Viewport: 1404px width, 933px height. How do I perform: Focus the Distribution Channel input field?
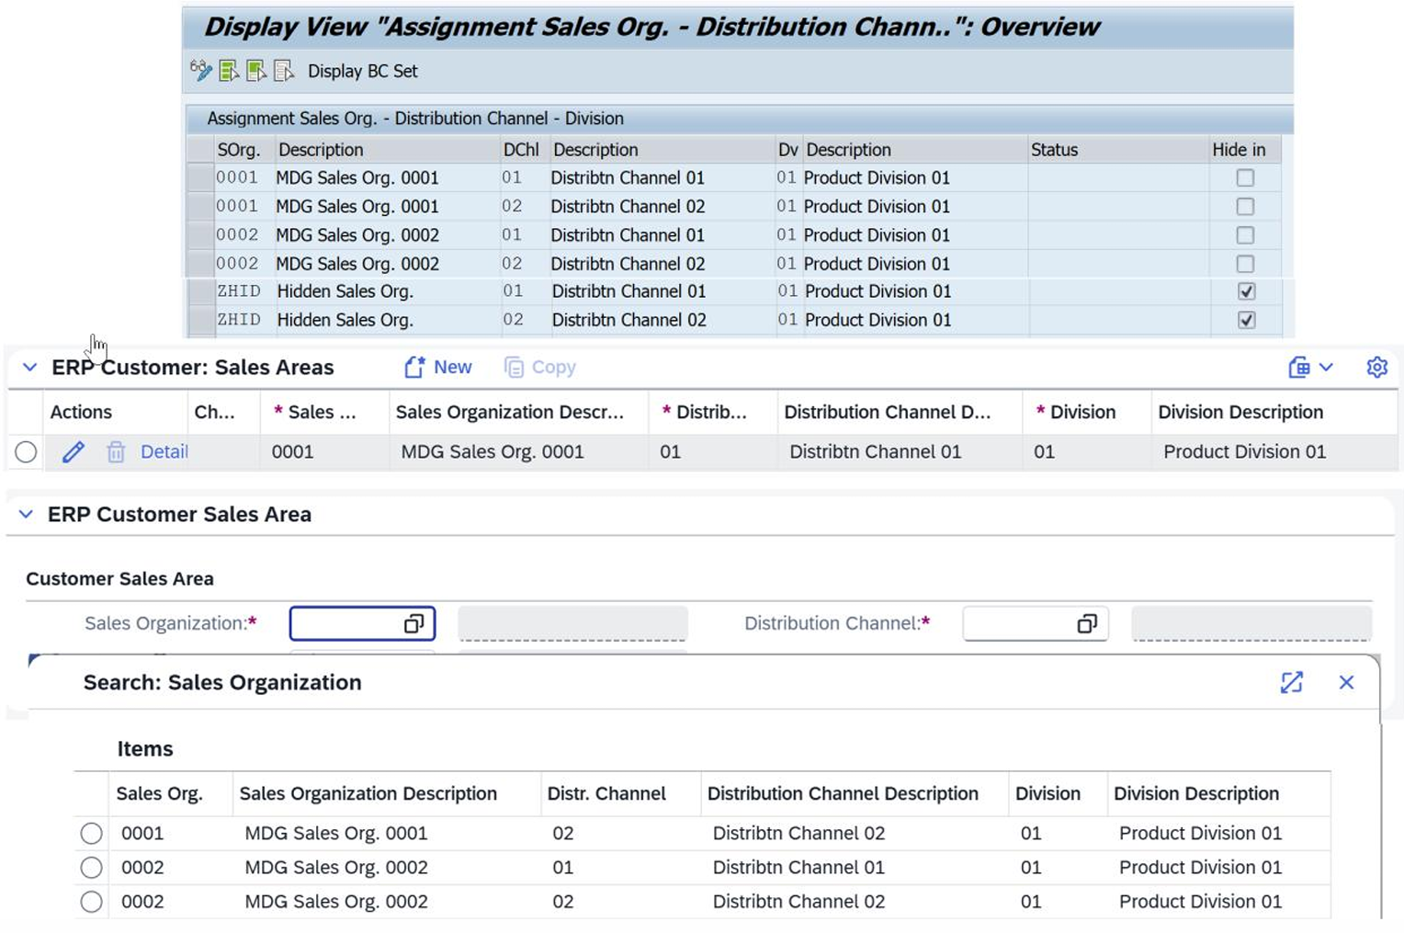pyautogui.click(x=1036, y=623)
